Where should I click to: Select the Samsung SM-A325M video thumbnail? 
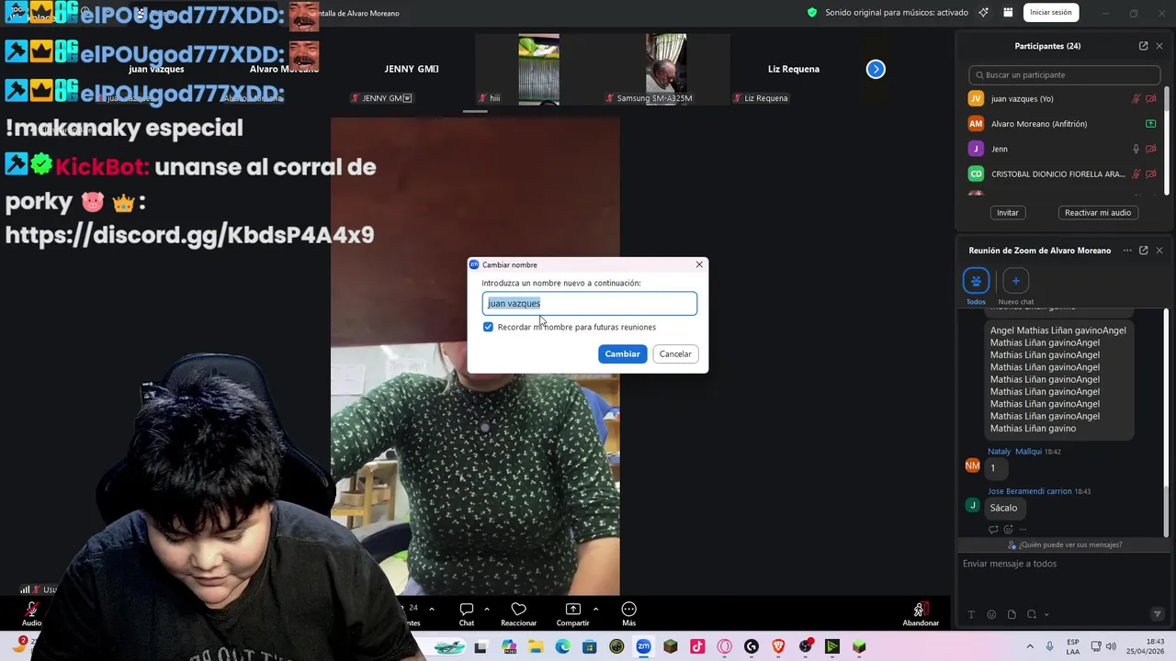coord(665,69)
